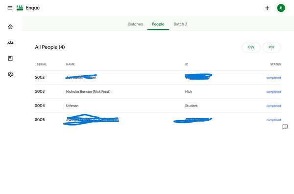Screen dimensions: 294x194
Task: Open settings gear in the sidebar
Action: point(10,74)
